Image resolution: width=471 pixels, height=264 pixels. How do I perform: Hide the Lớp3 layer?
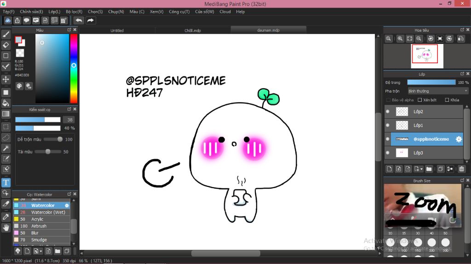[387, 153]
